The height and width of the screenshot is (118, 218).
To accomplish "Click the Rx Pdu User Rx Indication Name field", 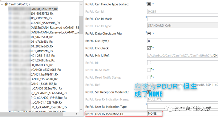I will (x=183, y=99).
